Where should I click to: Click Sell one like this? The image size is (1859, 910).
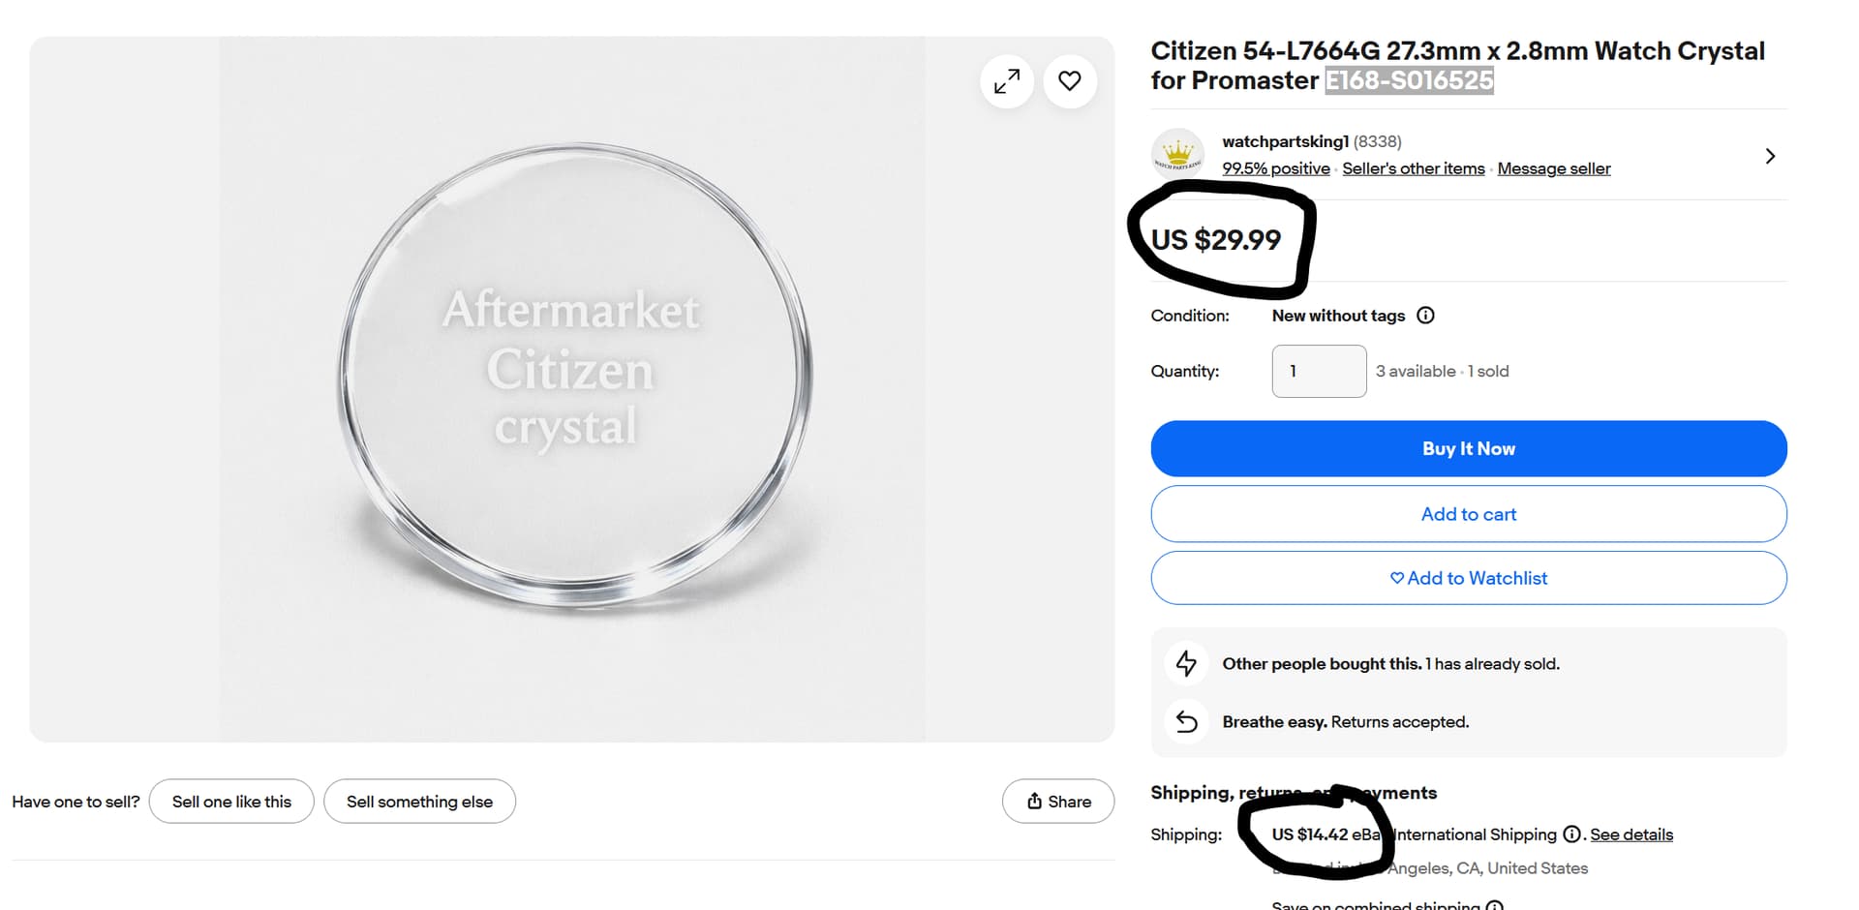tap(231, 802)
